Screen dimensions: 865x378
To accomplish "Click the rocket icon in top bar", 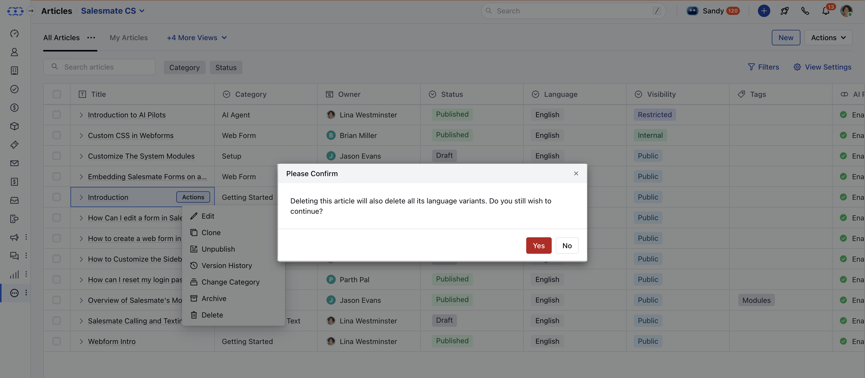I will point(784,11).
